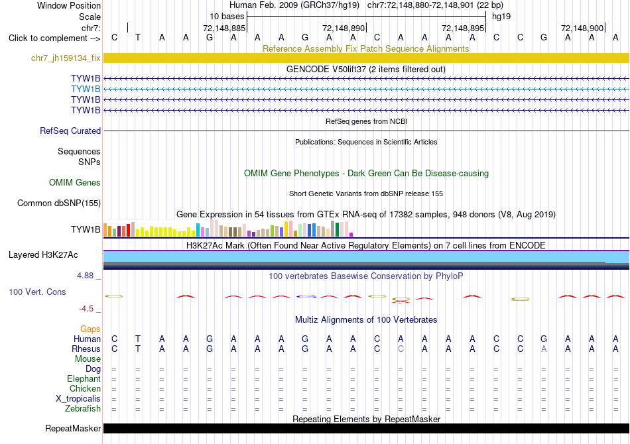This screenshot has width=630, height=444.
Task: Click the Human Feb. 2009 (GRCh37/hg19) assembly text
Action: [x=294, y=5]
